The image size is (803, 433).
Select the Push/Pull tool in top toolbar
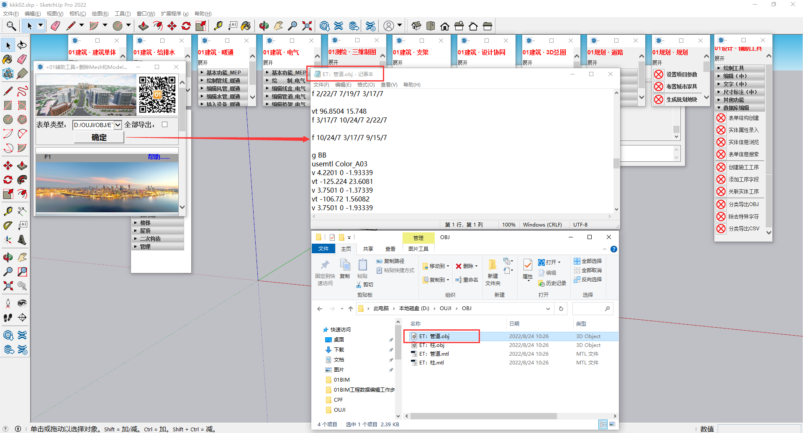(x=143, y=26)
